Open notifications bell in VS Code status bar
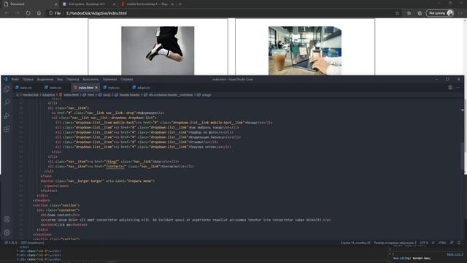The image size is (467, 263). (x=459, y=243)
